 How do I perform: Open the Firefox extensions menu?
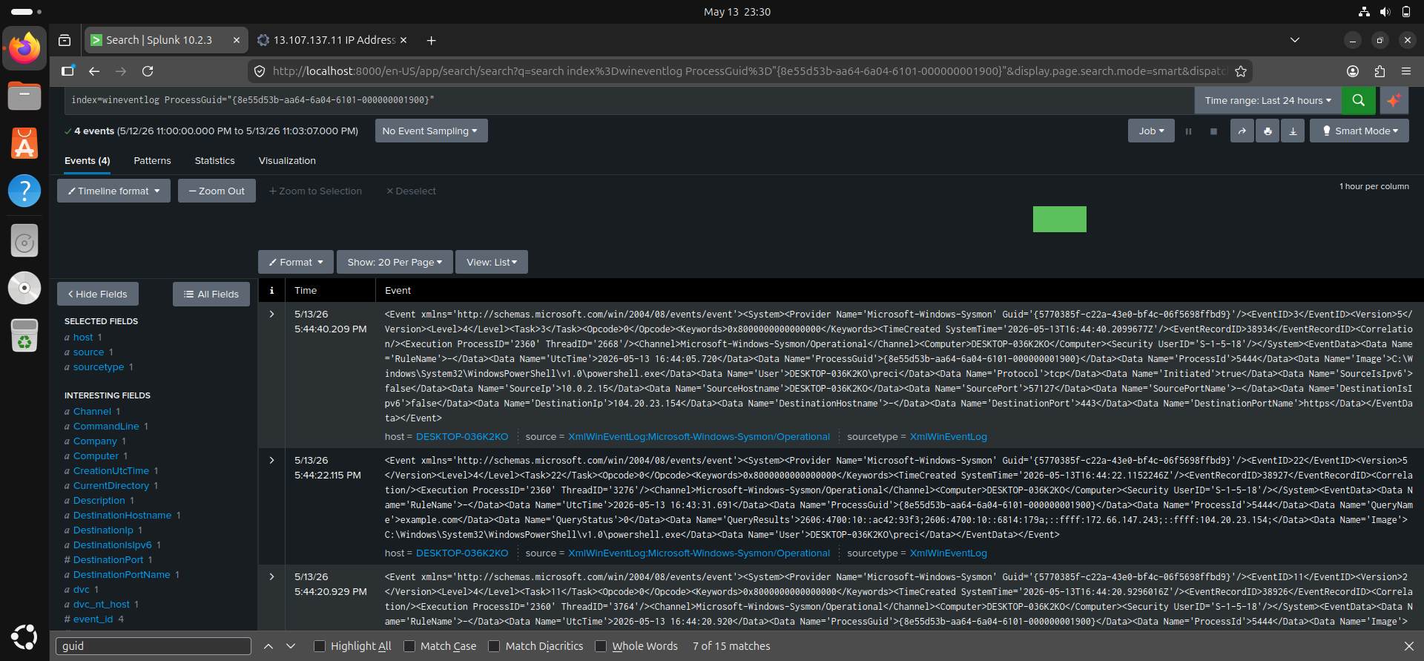pyautogui.click(x=1379, y=71)
